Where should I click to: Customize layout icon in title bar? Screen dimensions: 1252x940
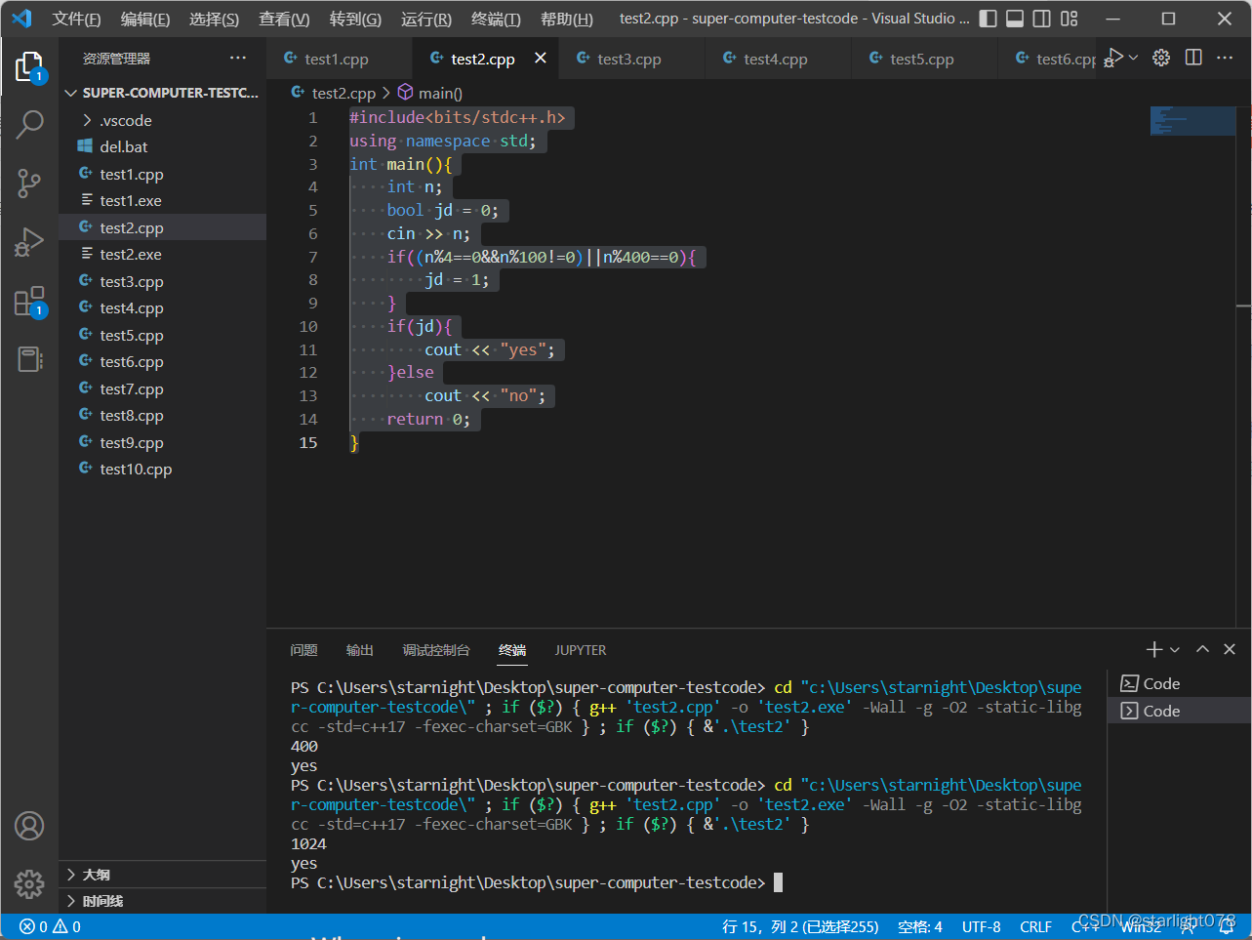click(x=1070, y=19)
